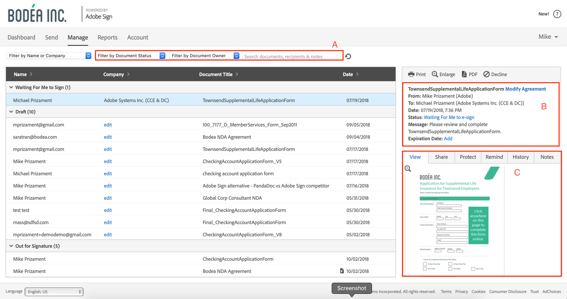Screen dimensions: 567x299
Task: Open the Privacy footer link
Action: tap(461, 291)
